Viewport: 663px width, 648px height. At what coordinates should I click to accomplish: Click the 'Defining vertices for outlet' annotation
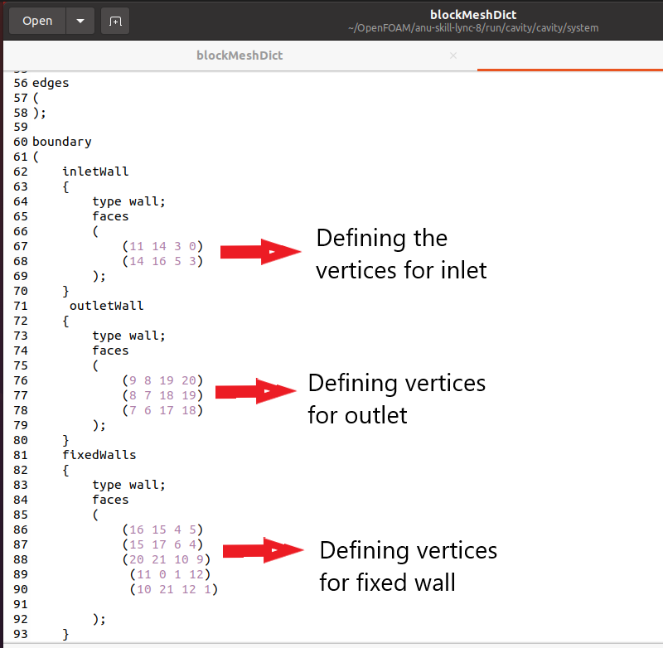(396, 399)
